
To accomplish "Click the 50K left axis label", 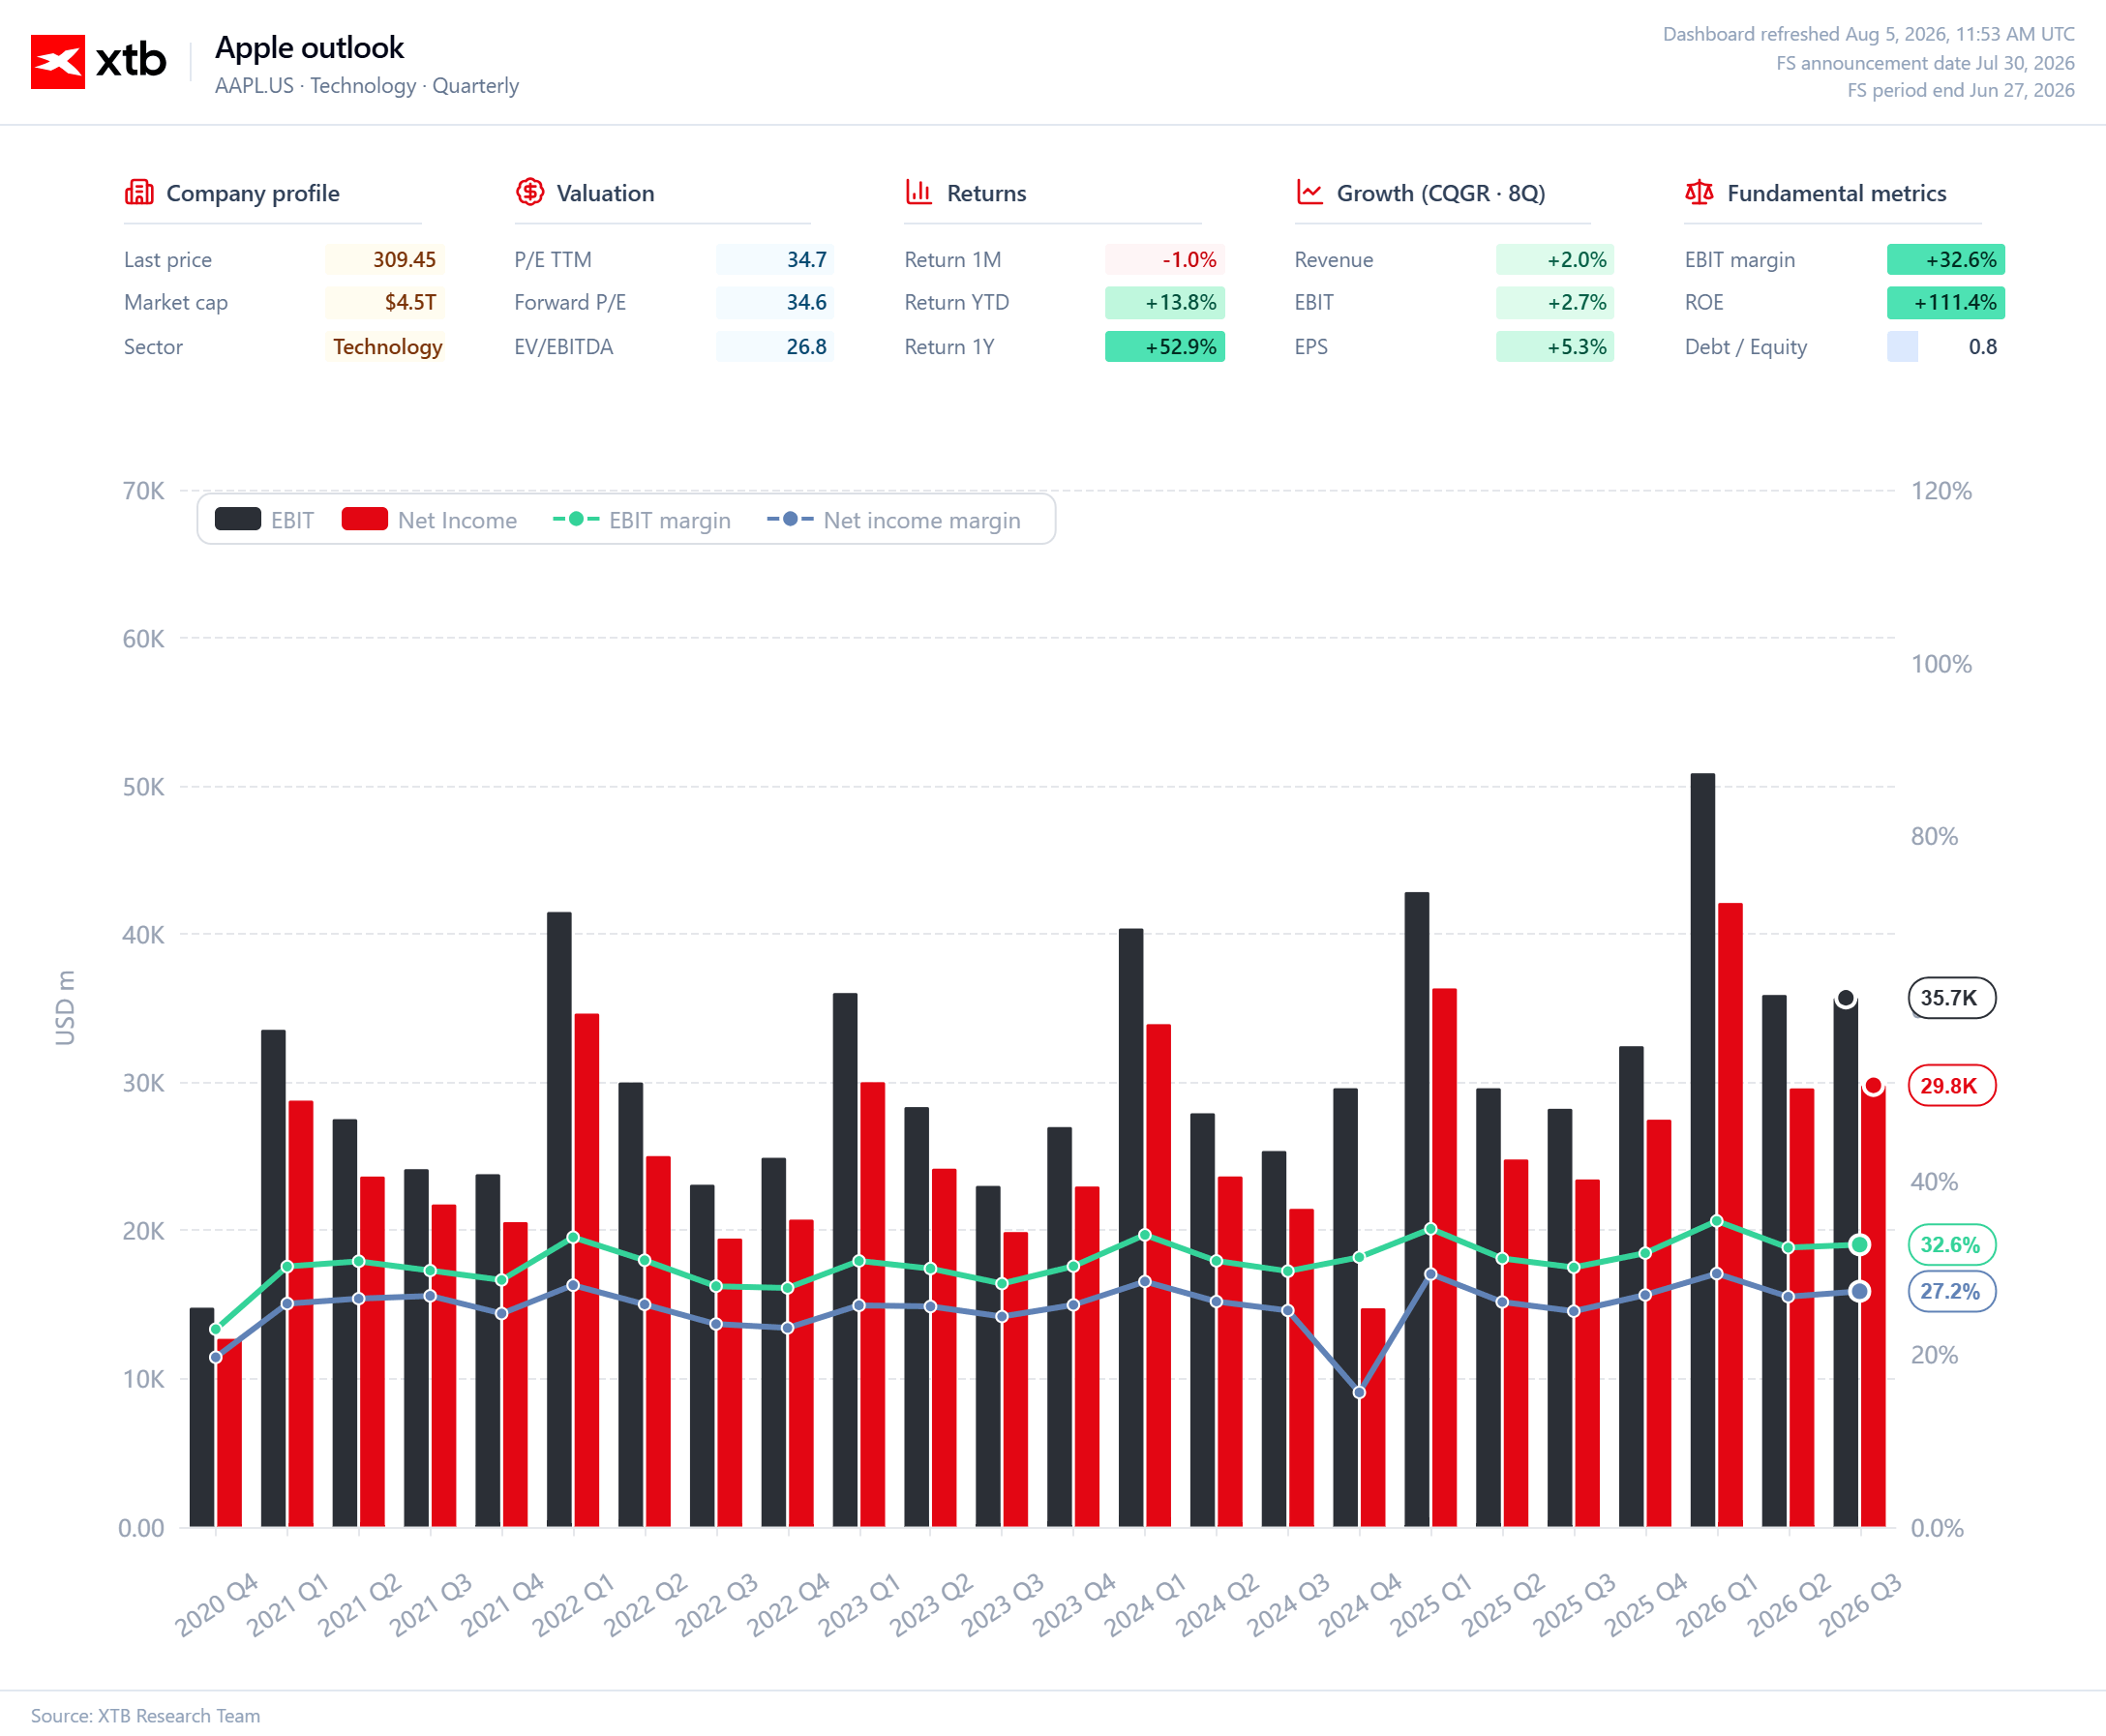I will point(143,787).
